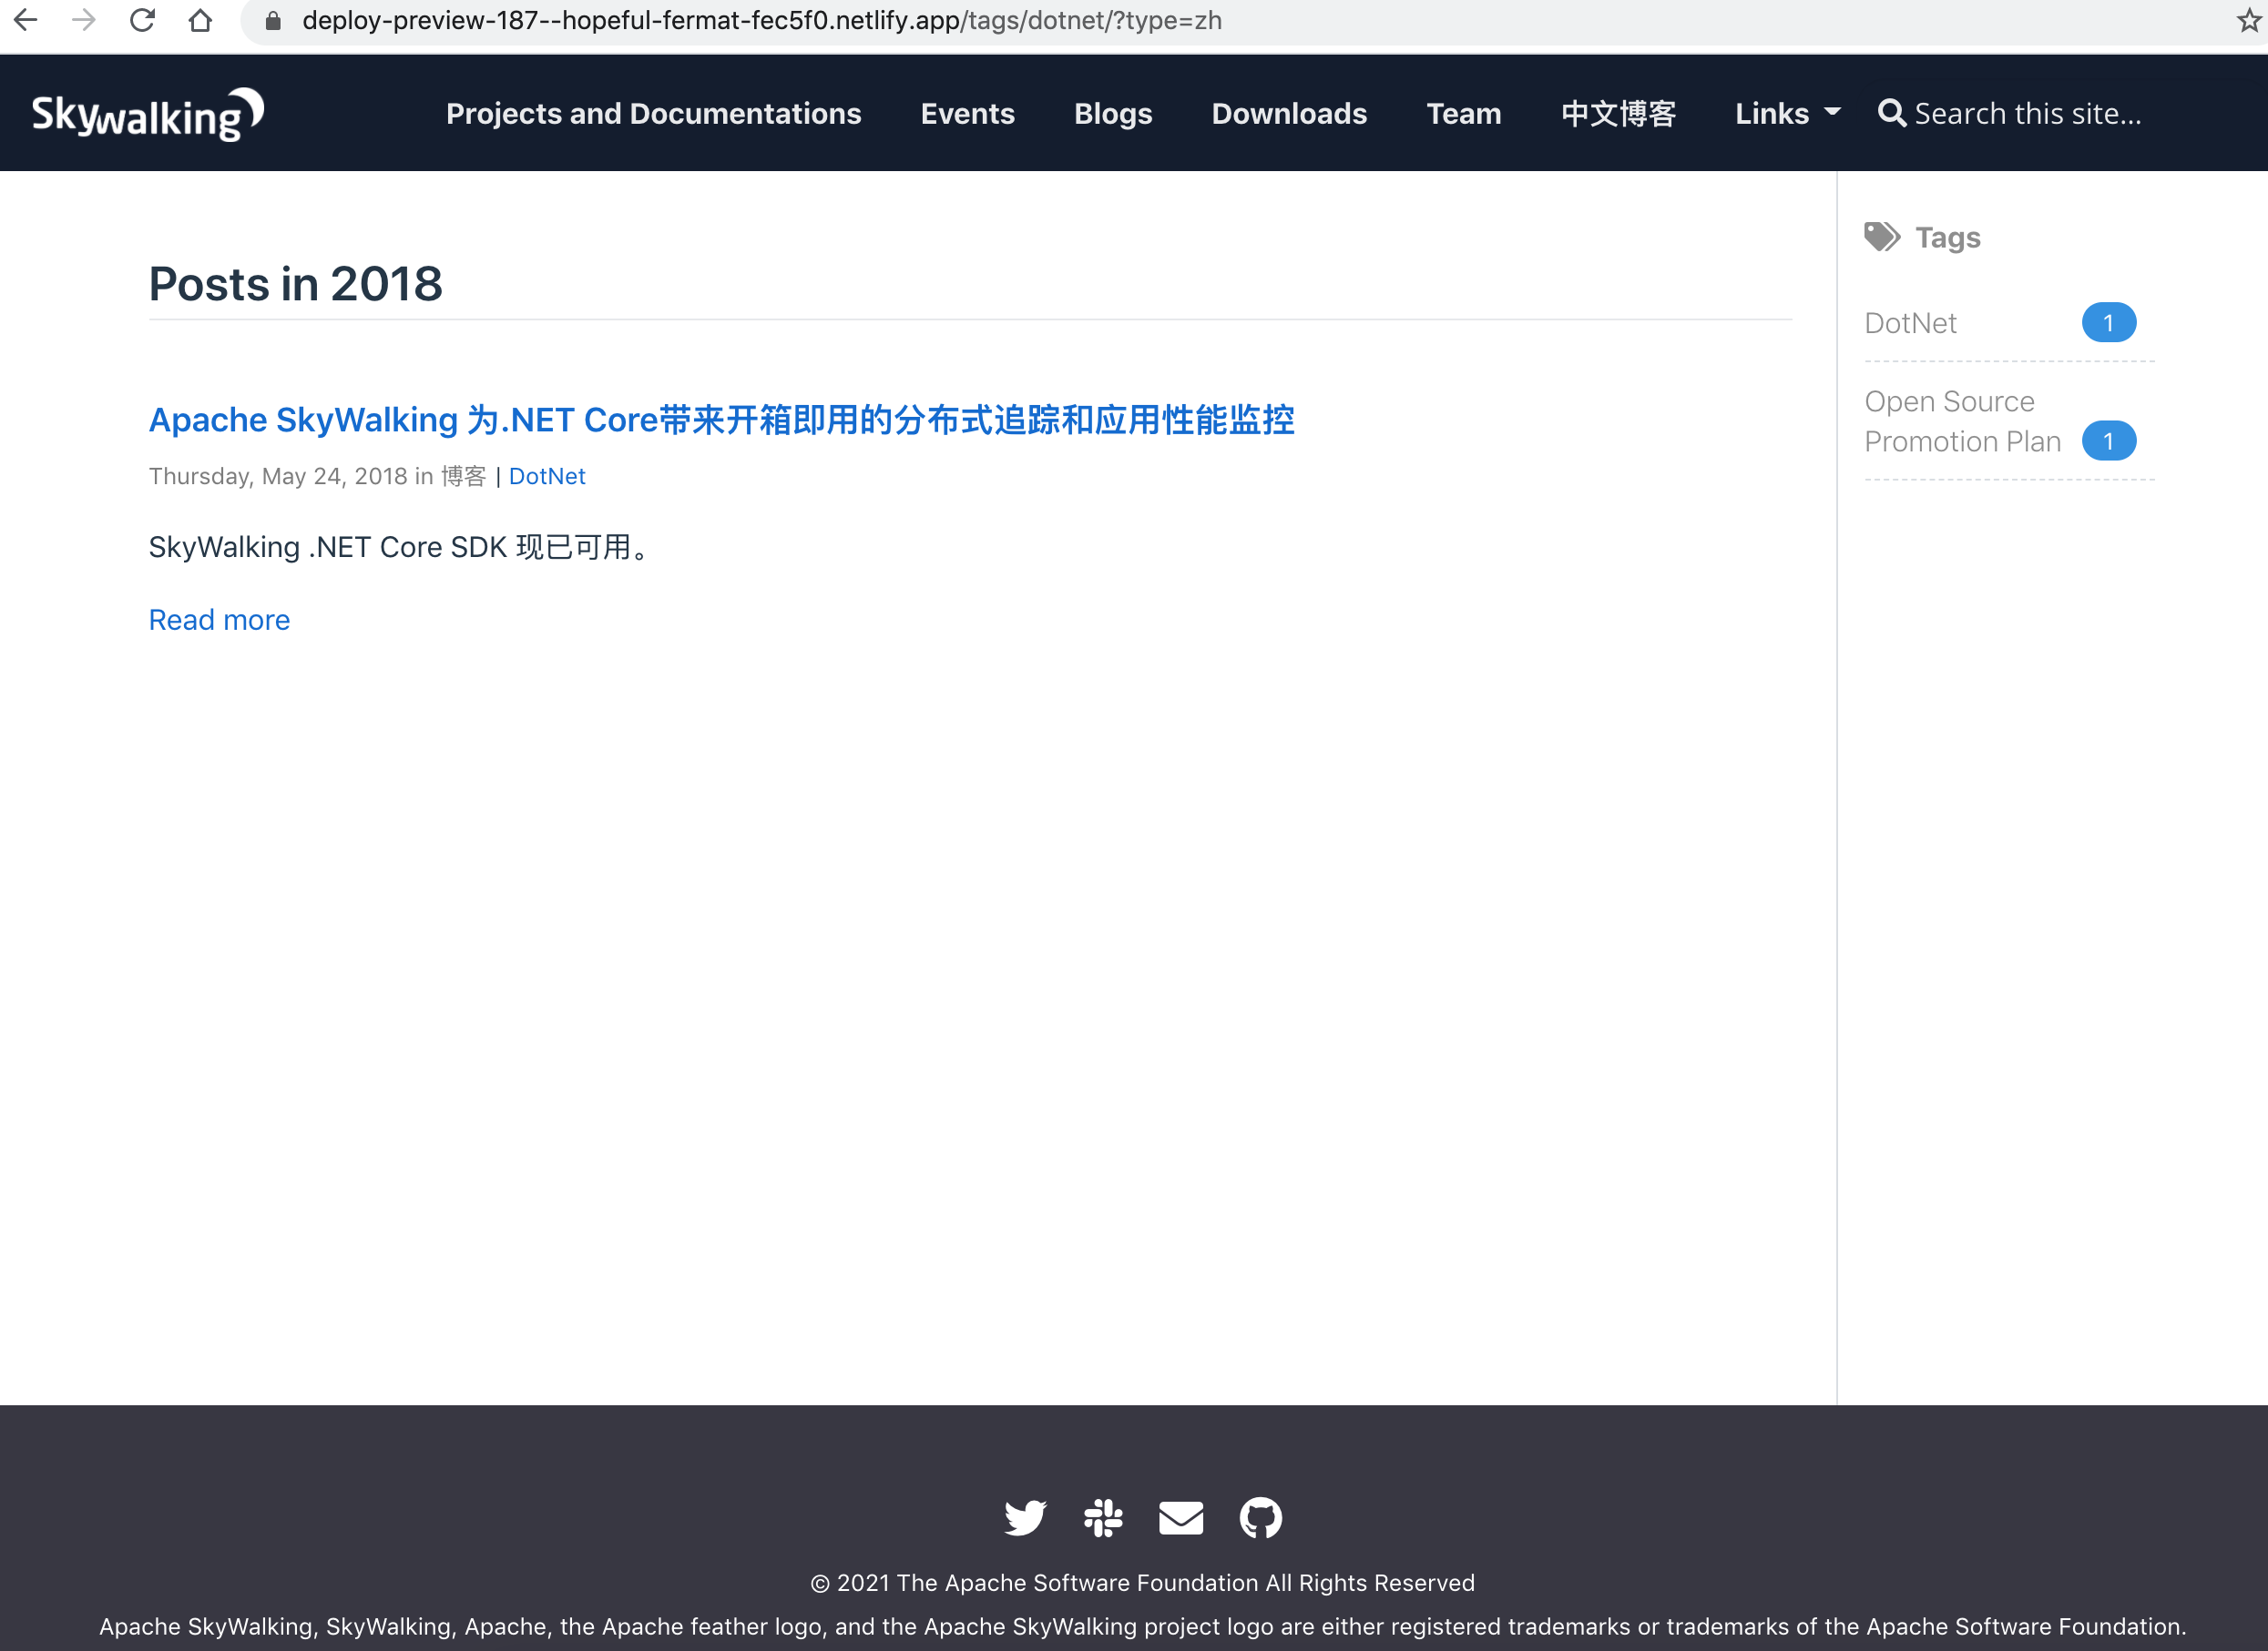This screenshot has height=1651, width=2268.
Task: Reload the page with refresh icon
Action: (x=142, y=21)
